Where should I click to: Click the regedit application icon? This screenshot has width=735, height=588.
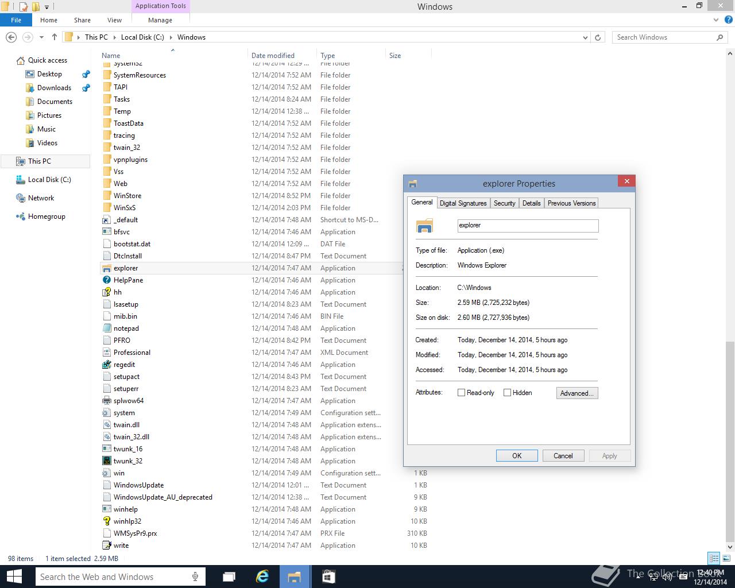pos(106,365)
